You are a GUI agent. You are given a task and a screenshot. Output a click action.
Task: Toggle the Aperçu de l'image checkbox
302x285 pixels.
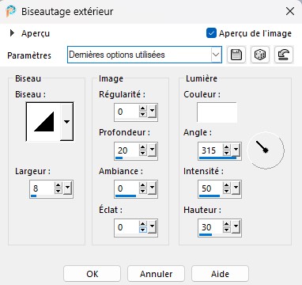(211, 33)
